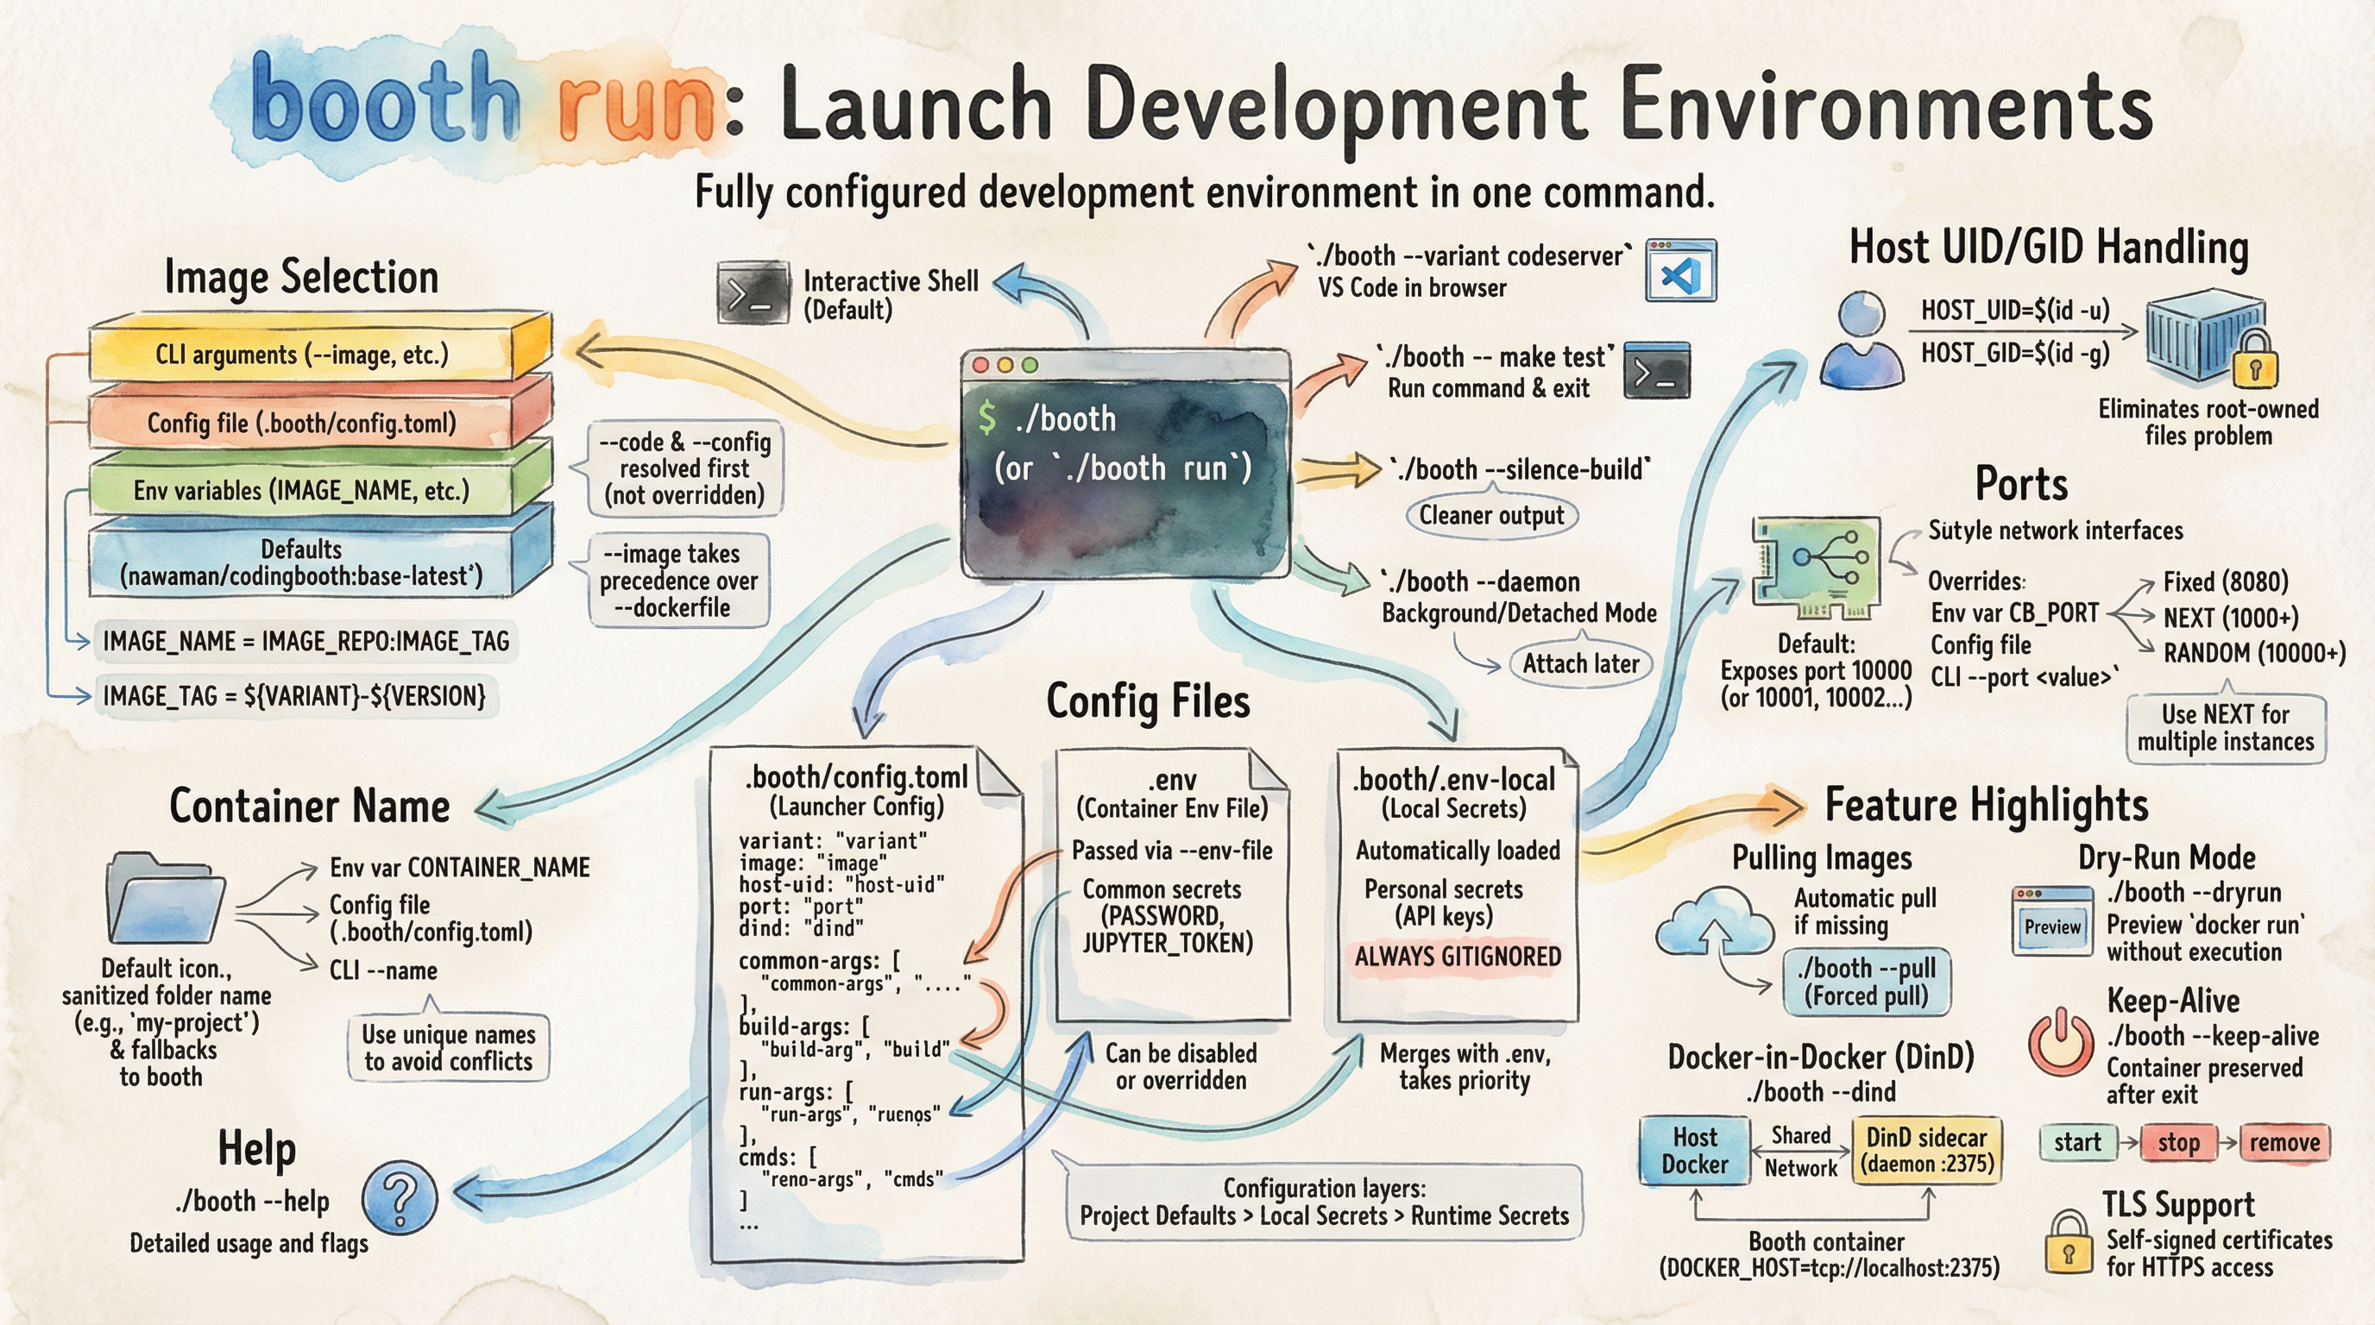Click 'Env var CONTAINER_NAME' text
The height and width of the screenshot is (1325, 2375).
[x=460, y=867]
